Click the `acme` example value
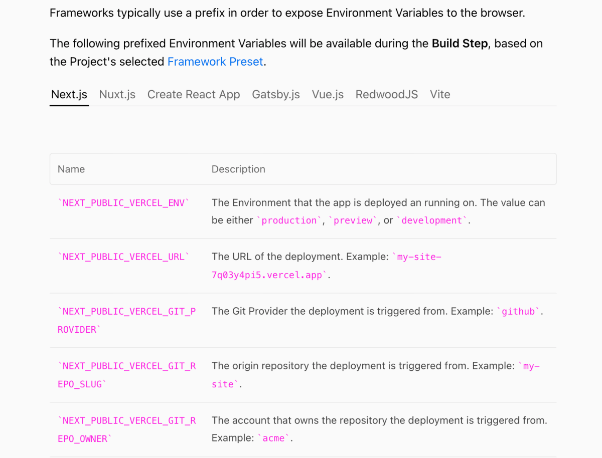The image size is (602, 458). (x=274, y=438)
